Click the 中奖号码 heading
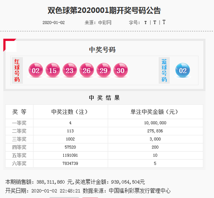This screenshot has height=198, width=214. (x=102, y=49)
